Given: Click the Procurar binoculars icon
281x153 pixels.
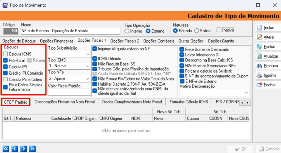Looking at the screenshot, I should click(259, 66).
